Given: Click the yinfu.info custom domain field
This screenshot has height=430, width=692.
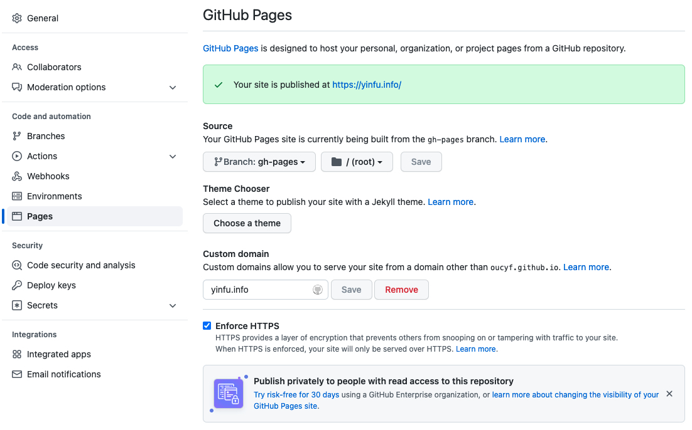Looking at the screenshot, I should click(265, 290).
